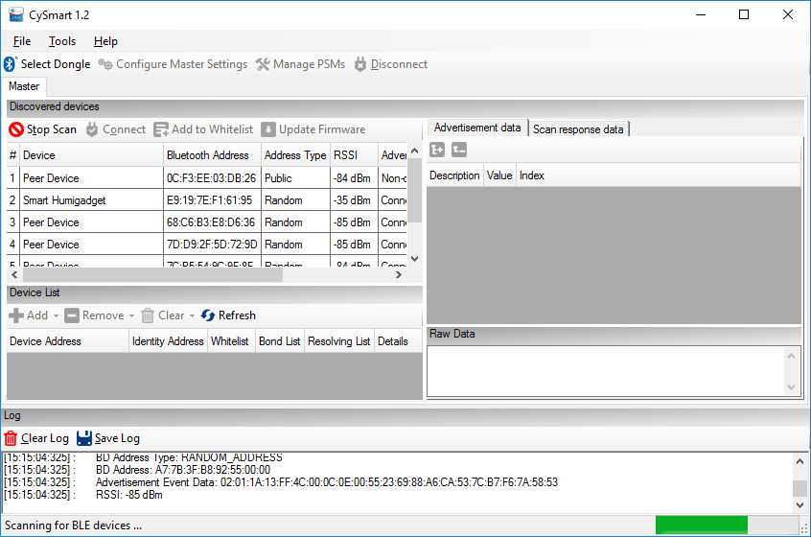The image size is (811, 537).
Task: Open the Tools menu
Action: tap(62, 41)
